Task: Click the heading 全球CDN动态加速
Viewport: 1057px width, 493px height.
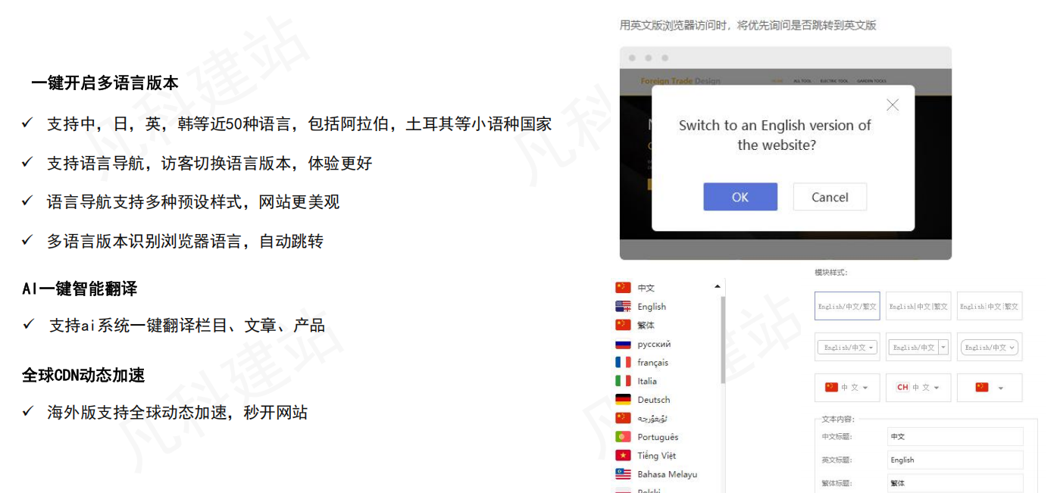Action: 83,376
